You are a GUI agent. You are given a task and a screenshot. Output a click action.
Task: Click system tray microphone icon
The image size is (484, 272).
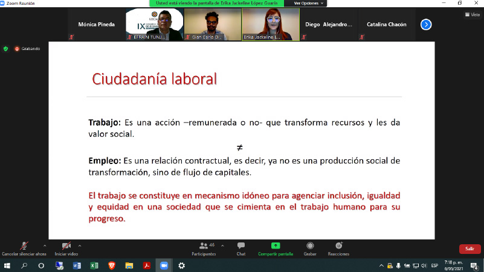(398, 265)
